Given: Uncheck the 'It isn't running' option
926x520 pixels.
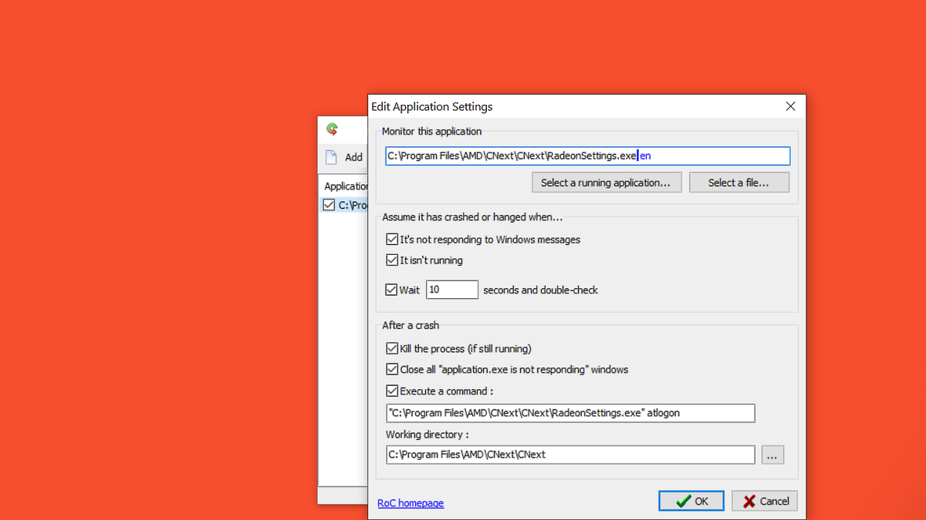Looking at the screenshot, I should (x=392, y=260).
